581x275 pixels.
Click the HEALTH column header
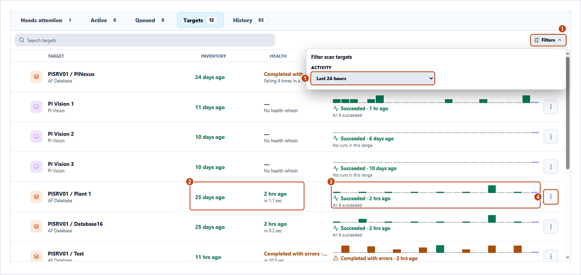(278, 56)
